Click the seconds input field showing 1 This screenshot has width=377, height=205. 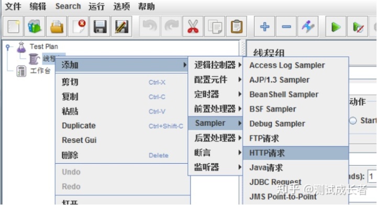pos(372,177)
